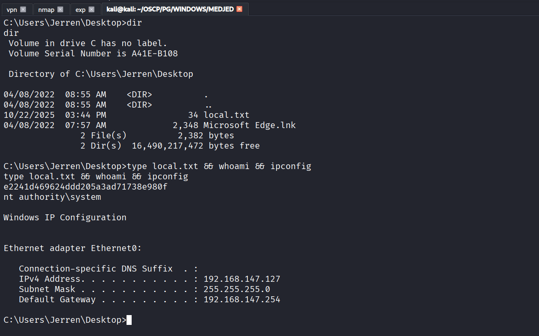Screen dimensions: 539x336
Task: Click the 16,490,217,472 bytes free text
Action: point(196,146)
